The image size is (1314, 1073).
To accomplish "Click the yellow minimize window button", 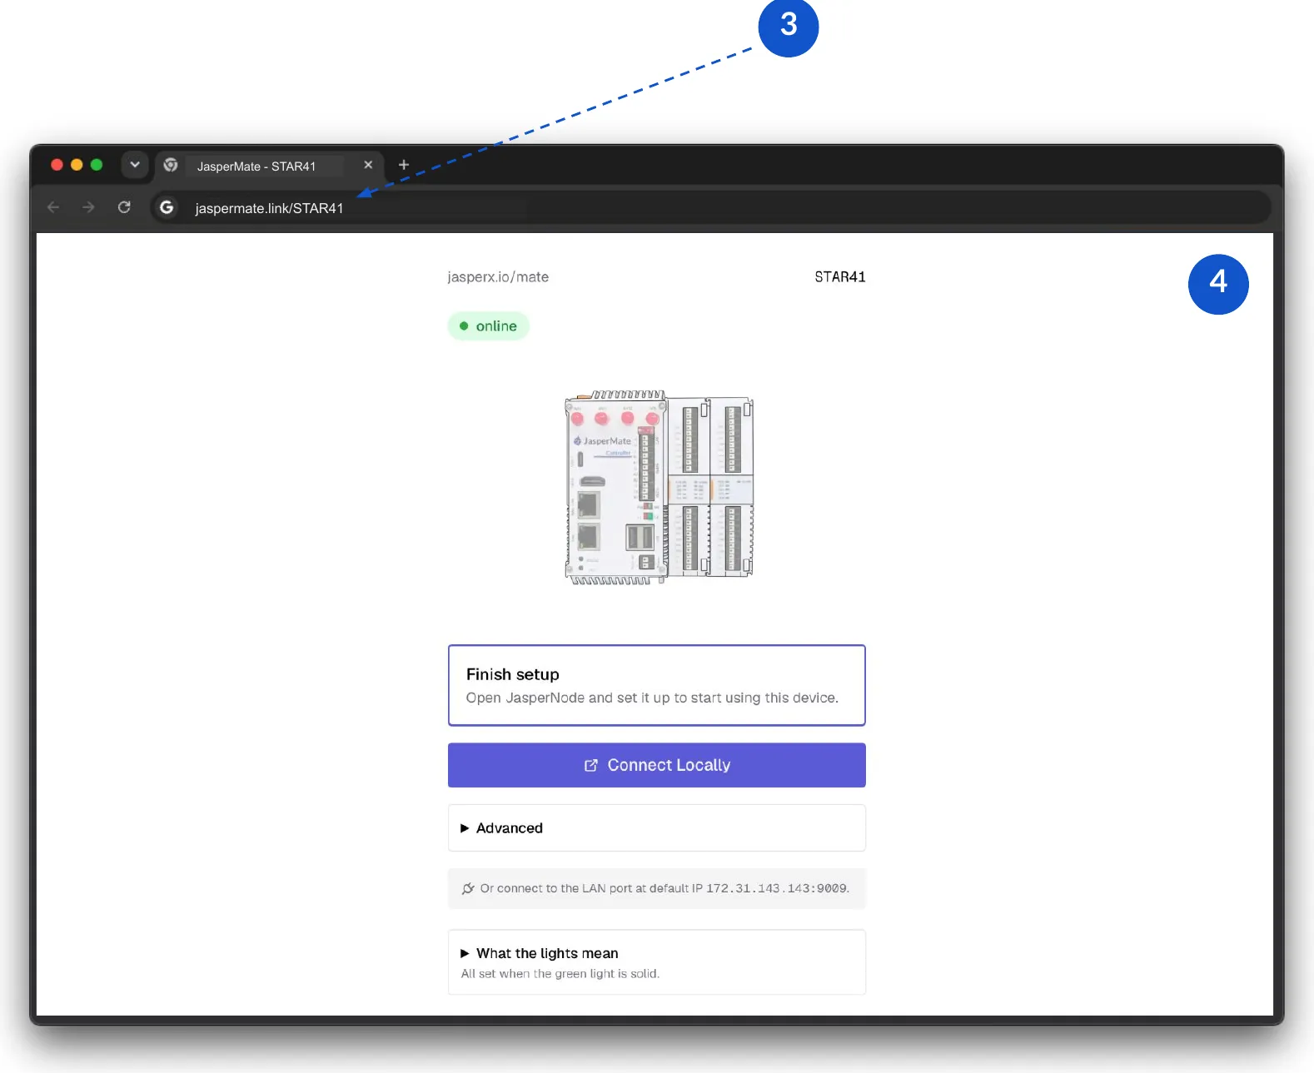I will pyautogui.click(x=77, y=165).
